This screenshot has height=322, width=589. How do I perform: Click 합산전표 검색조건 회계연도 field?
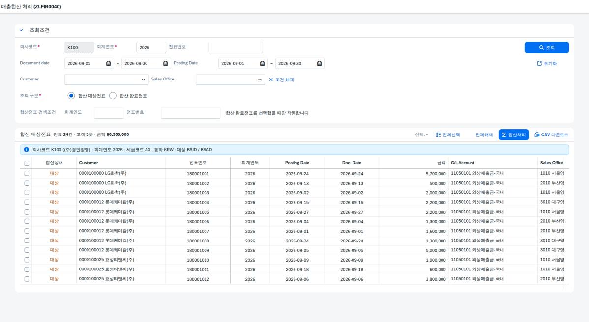(x=109, y=113)
